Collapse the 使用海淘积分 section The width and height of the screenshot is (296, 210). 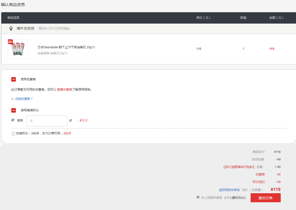coord(14,110)
